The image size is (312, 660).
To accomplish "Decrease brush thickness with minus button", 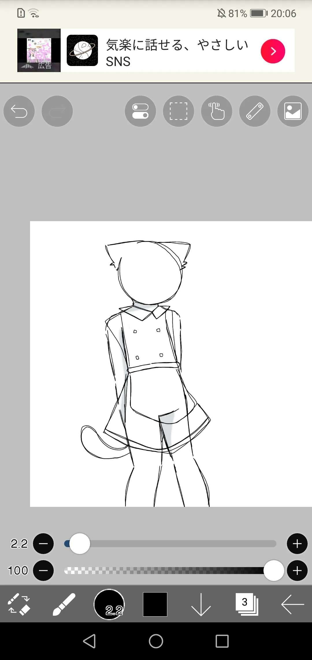I will click(43, 544).
